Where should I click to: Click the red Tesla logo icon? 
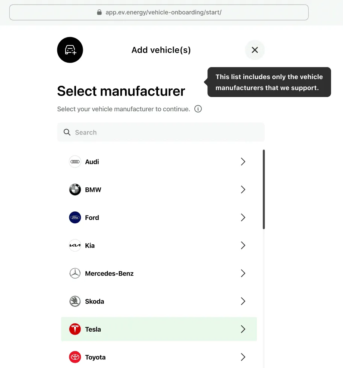[x=75, y=329]
